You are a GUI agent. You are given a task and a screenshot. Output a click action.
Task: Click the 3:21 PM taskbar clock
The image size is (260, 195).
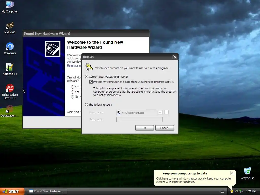251,191
